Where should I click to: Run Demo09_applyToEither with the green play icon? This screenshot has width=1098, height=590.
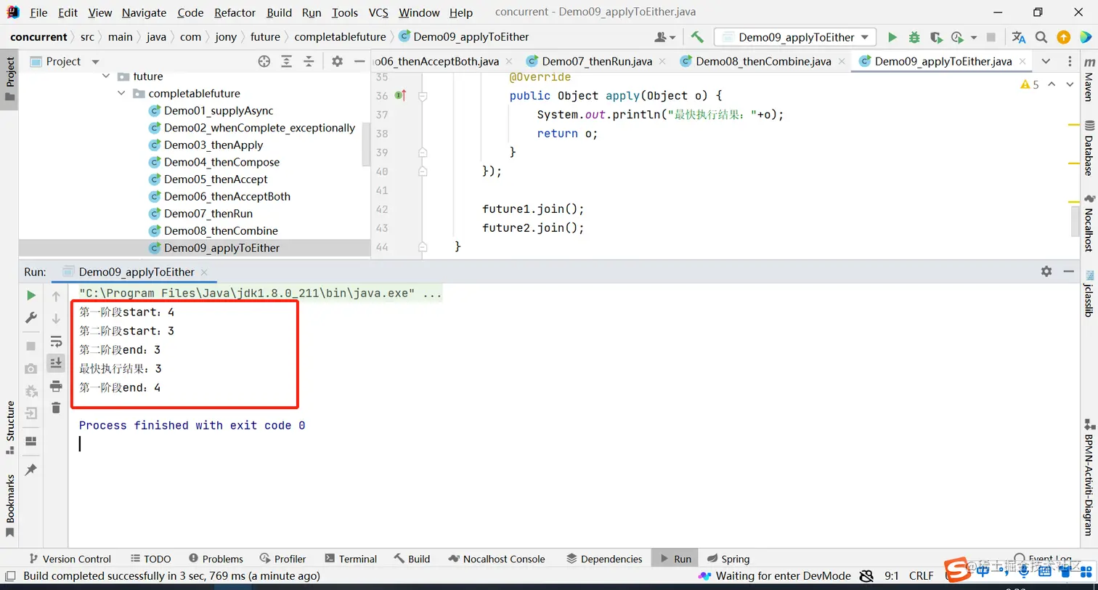point(892,37)
